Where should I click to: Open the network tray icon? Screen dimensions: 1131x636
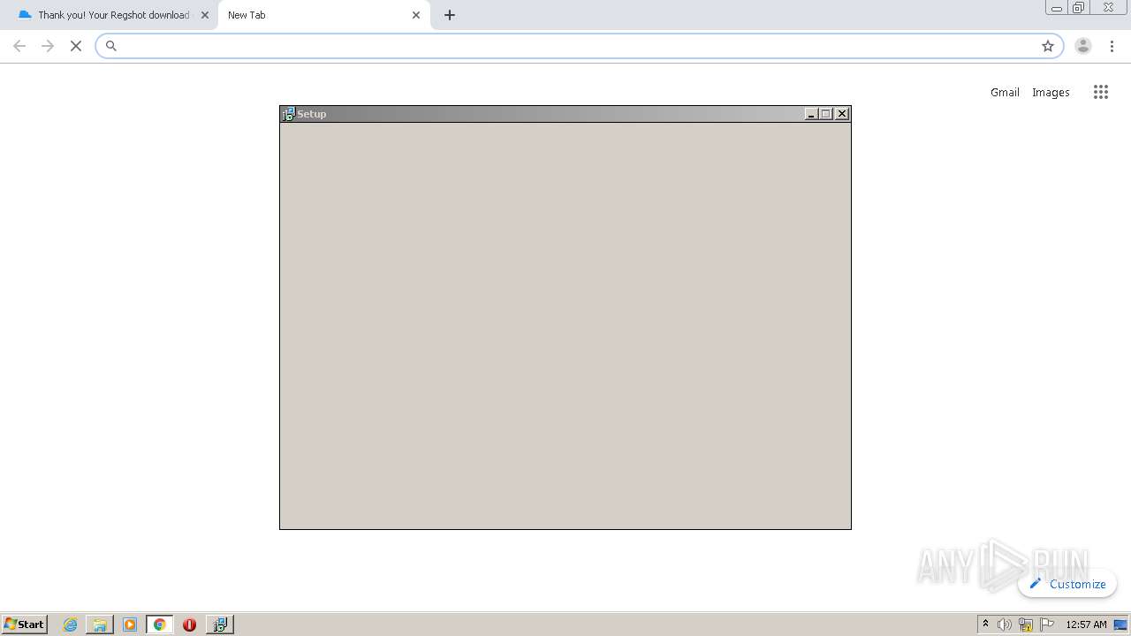(x=1026, y=625)
